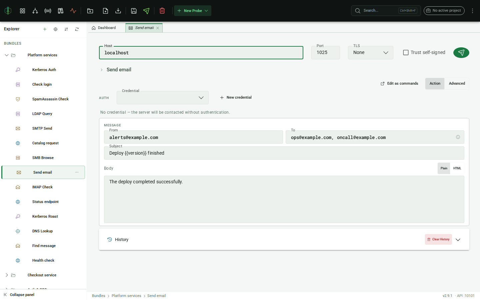The height and width of the screenshot is (300, 480).
Task: Open the dashboard grid view icon
Action: click(22, 11)
